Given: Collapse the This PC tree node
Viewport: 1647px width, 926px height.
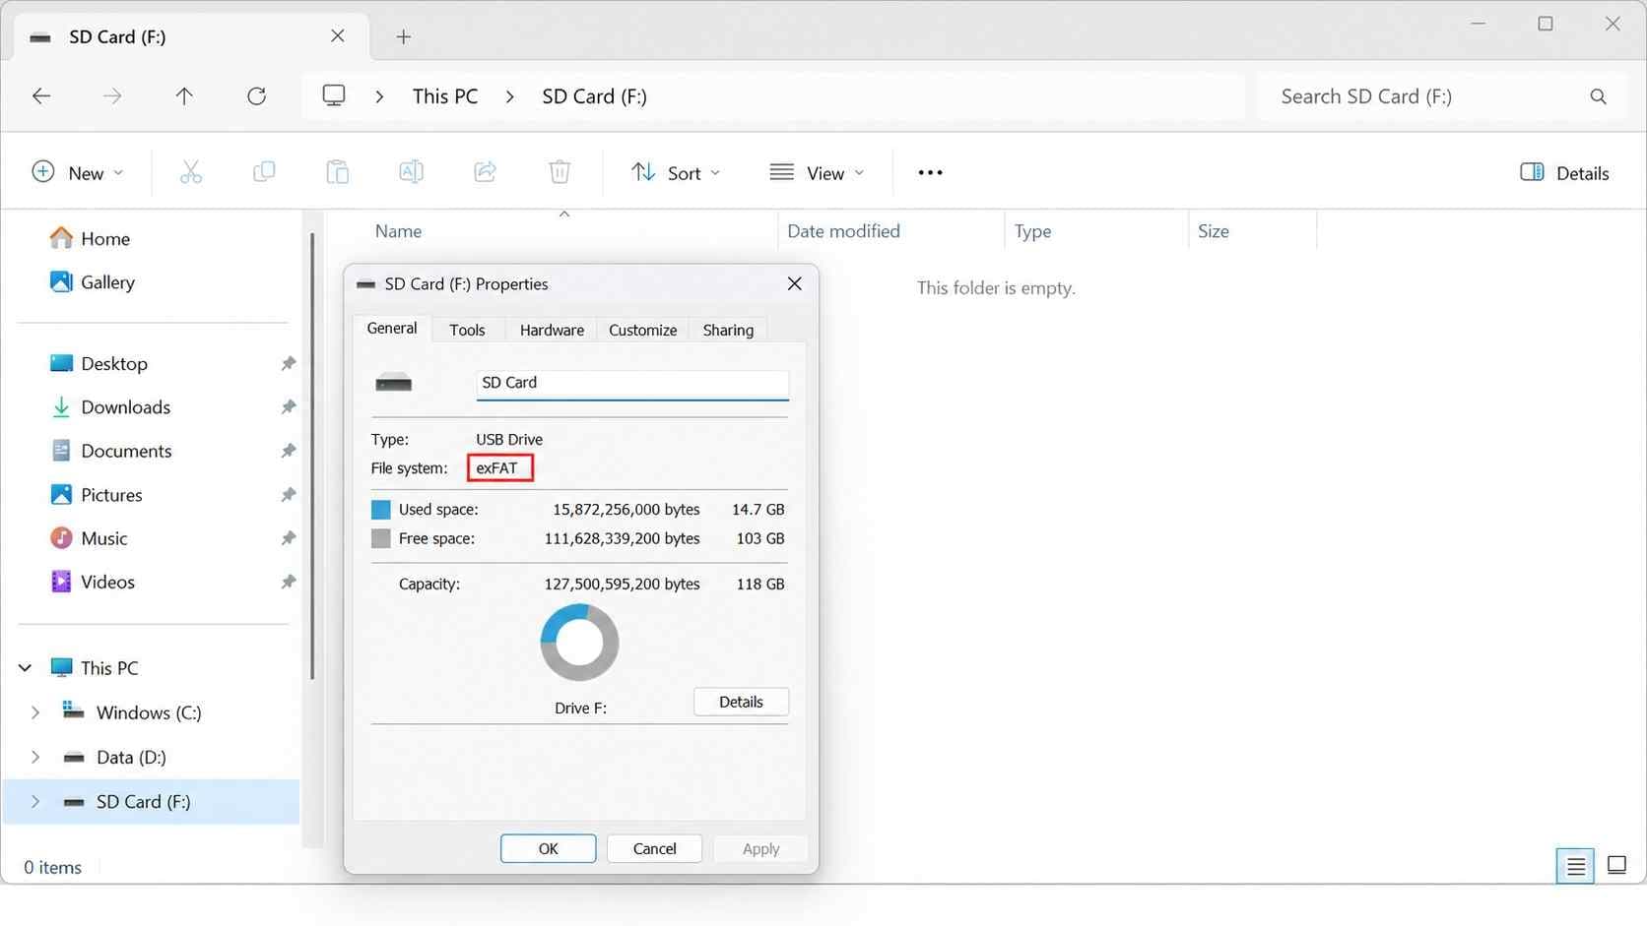Looking at the screenshot, I should 25,668.
